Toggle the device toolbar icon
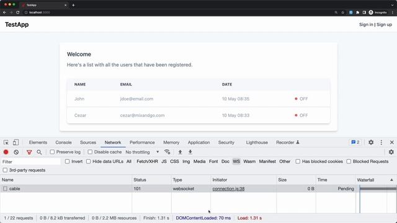Viewport: 397px width, 223px height. click(x=16, y=142)
